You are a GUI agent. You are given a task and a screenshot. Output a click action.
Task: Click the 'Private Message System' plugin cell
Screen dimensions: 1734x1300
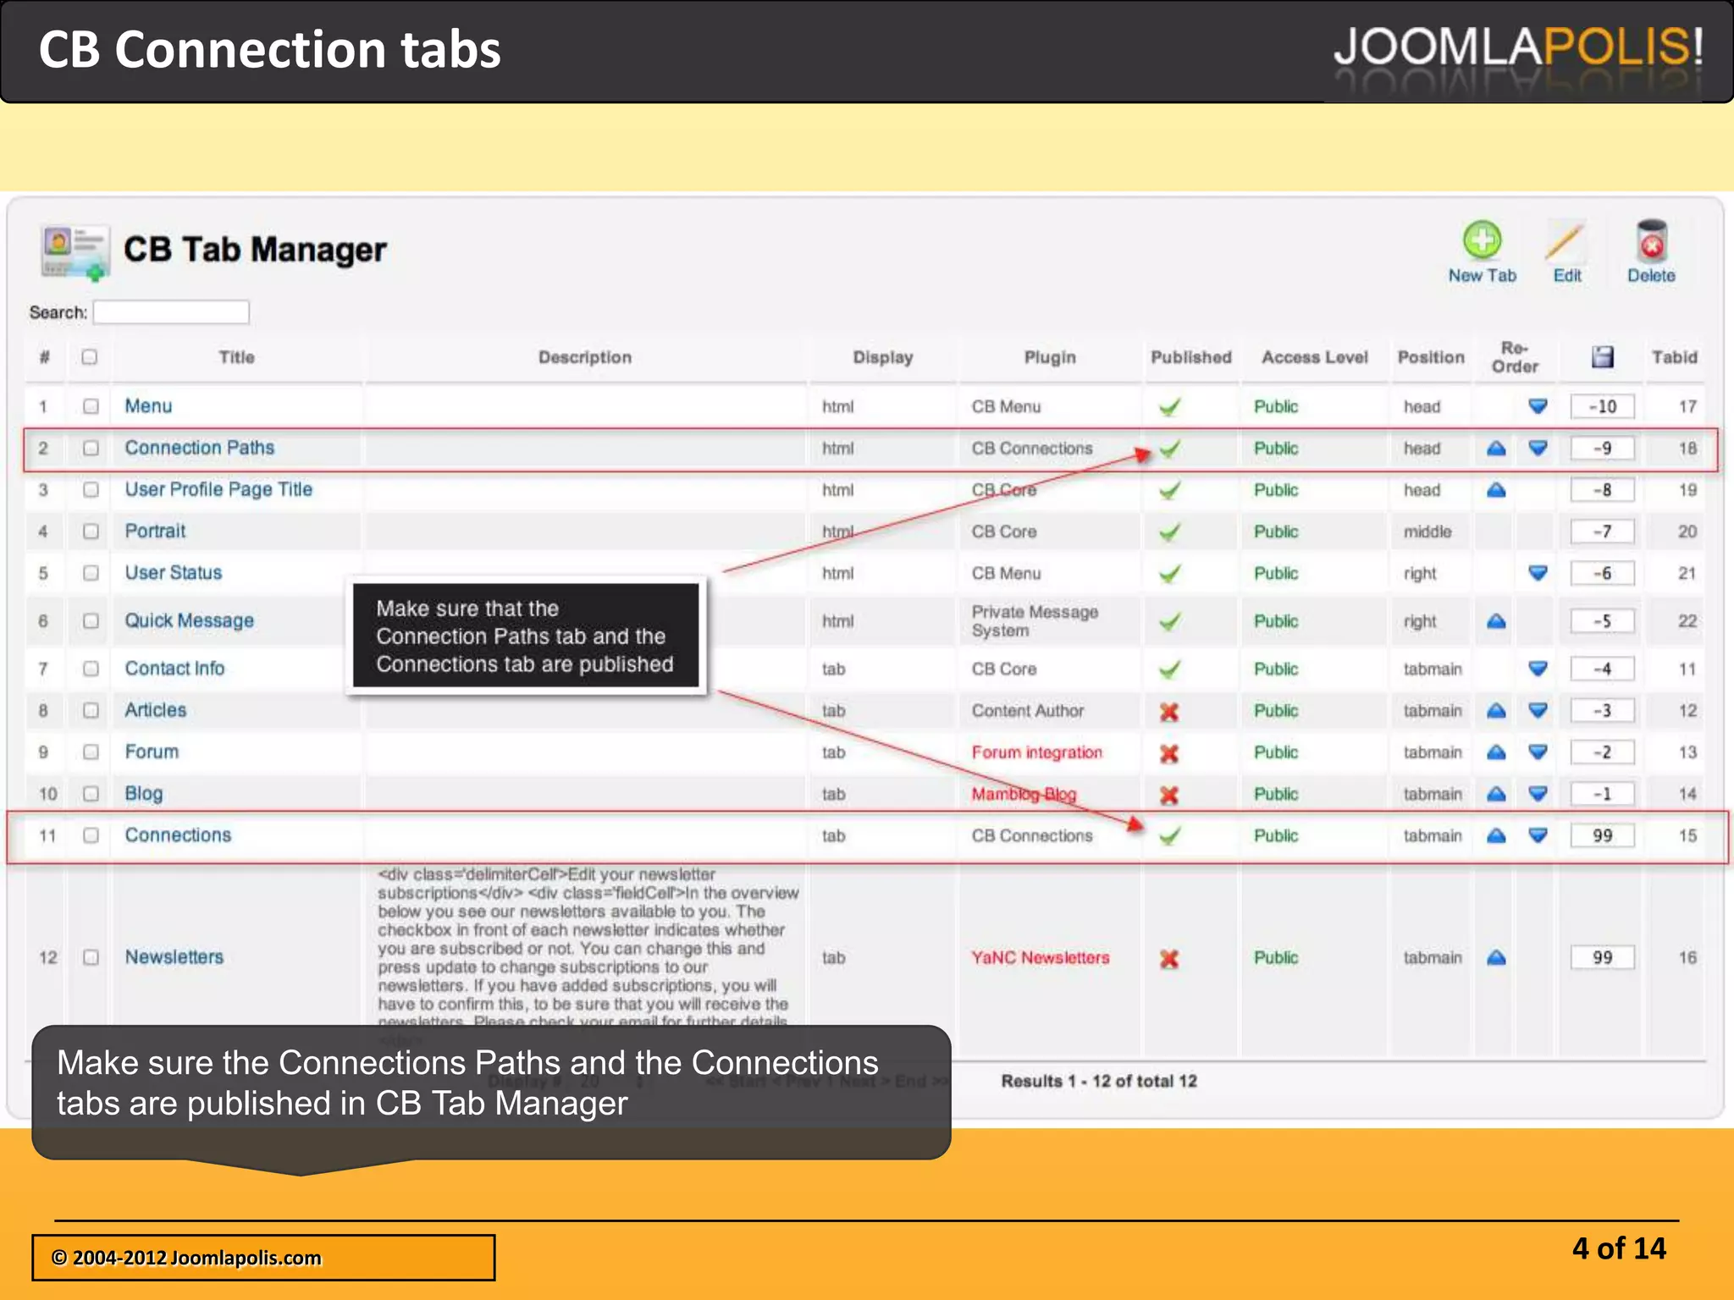point(1035,621)
